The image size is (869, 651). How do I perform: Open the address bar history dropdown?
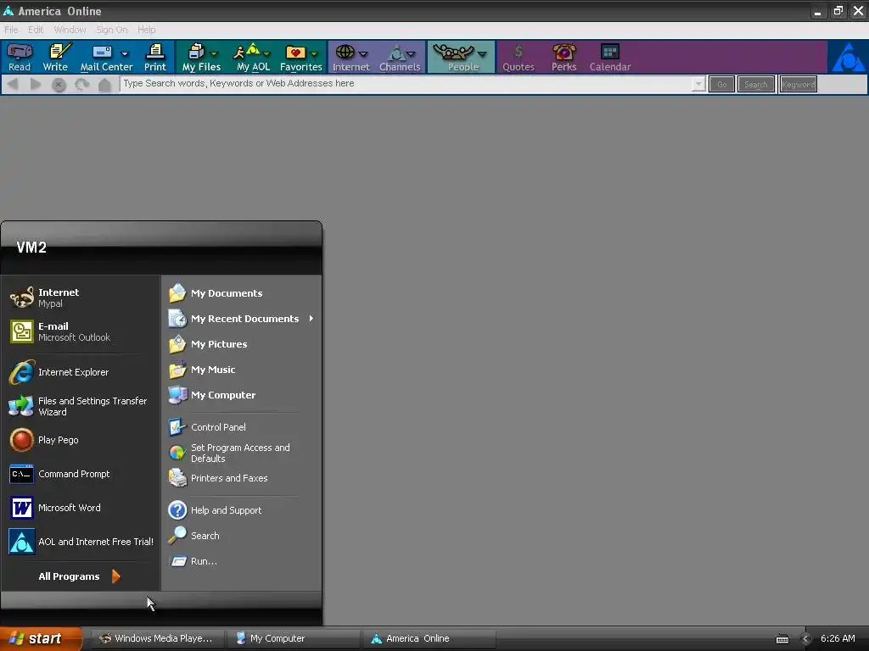[698, 84]
